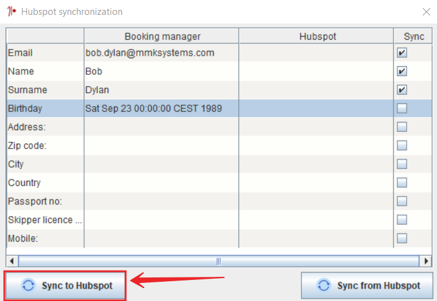Click the horizontal scrollbar thumb

pos(218,261)
